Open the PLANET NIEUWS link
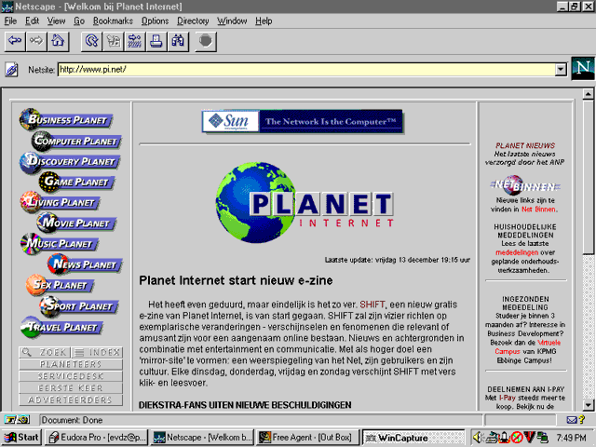The height and width of the screenshot is (447, 596). tap(525, 145)
